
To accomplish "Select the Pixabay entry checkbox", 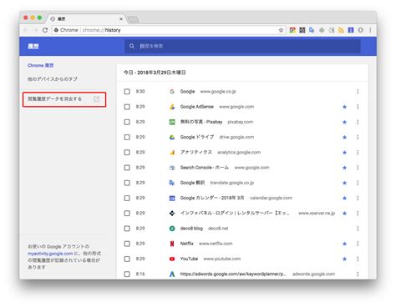I will pos(127,122).
